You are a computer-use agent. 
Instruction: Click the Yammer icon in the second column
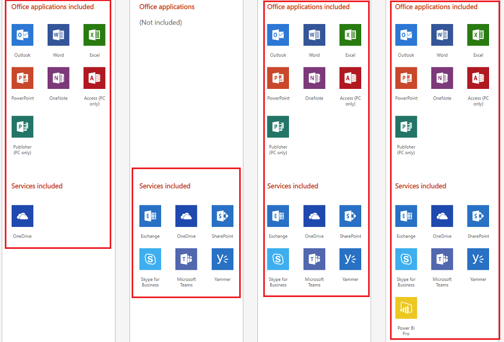pos(223,259)
